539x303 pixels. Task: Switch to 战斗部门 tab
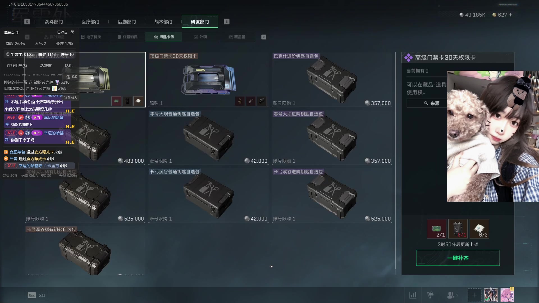54,22
